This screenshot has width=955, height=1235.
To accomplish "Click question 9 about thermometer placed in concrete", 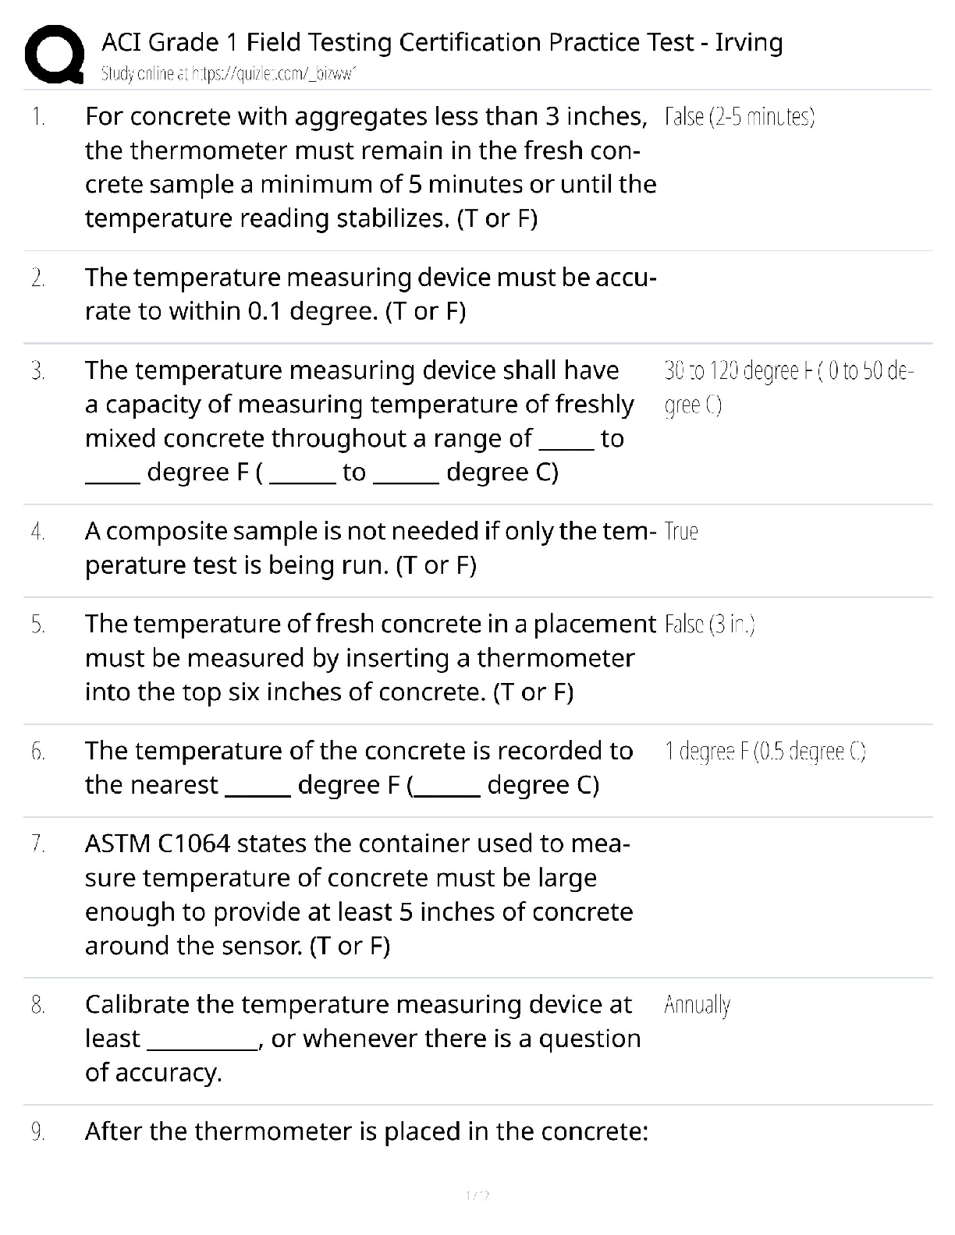I will click(x=367, y=1131).
